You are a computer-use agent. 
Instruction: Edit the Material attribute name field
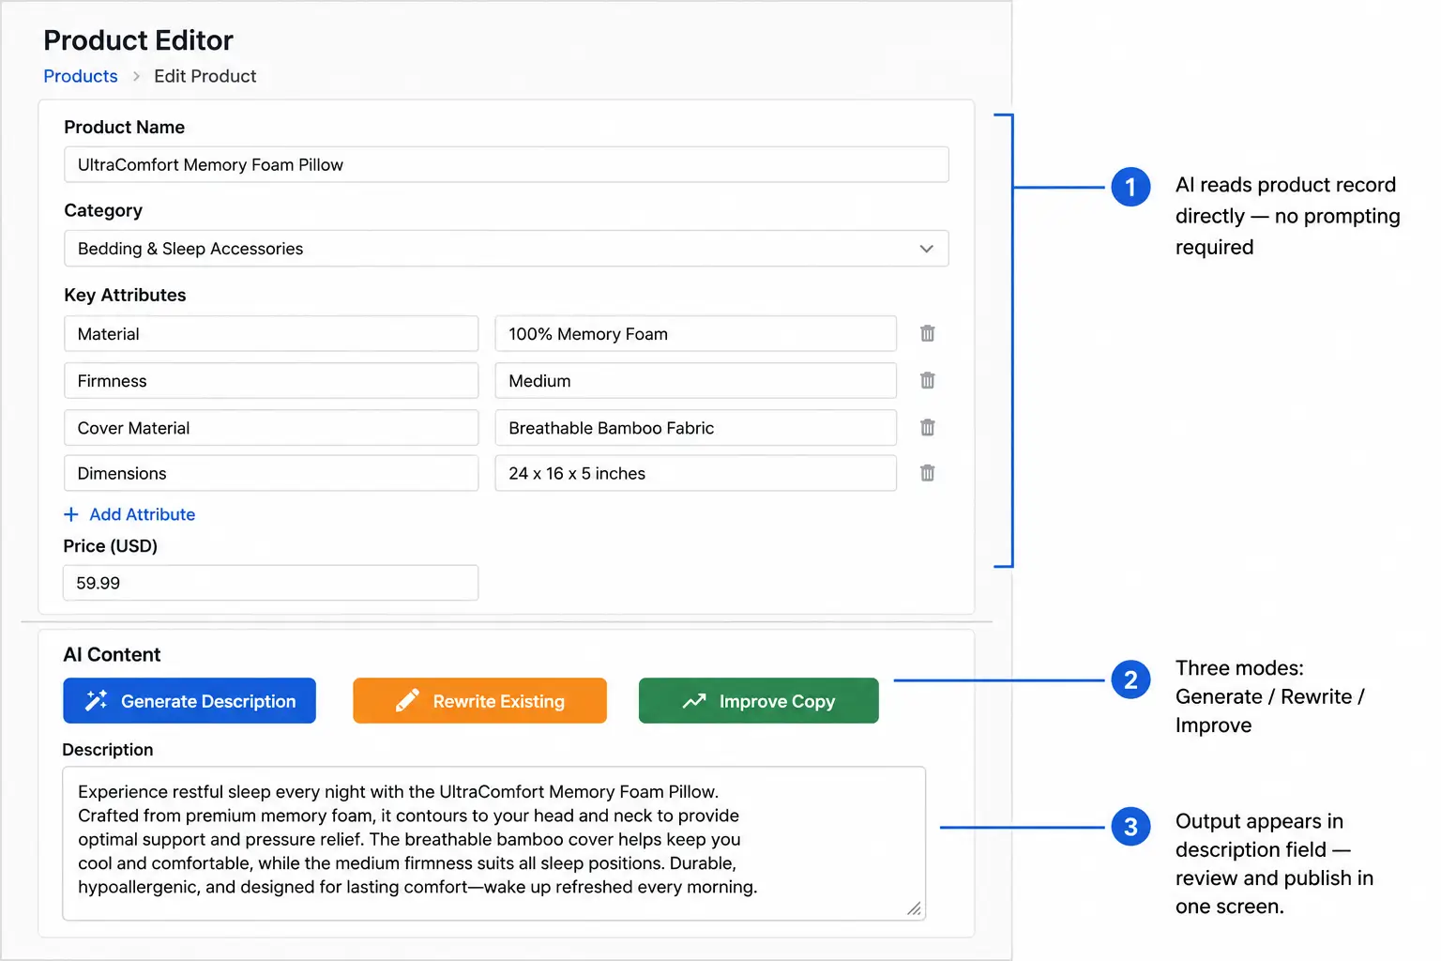[x=271, y=333]
